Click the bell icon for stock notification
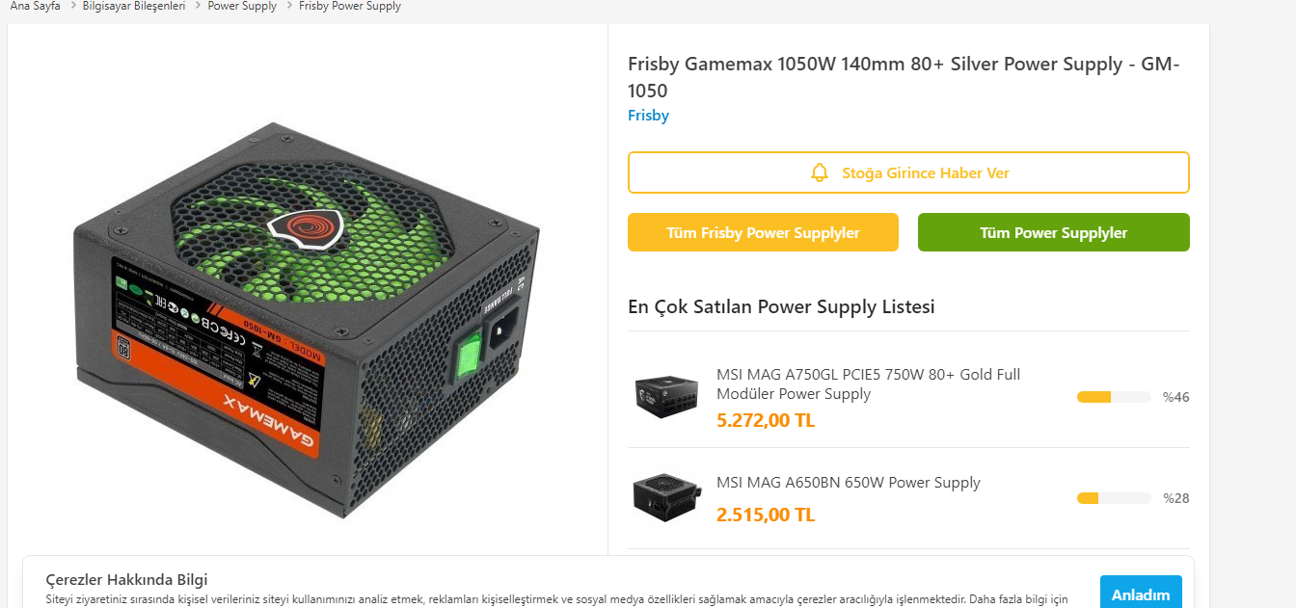 (820, 173)
